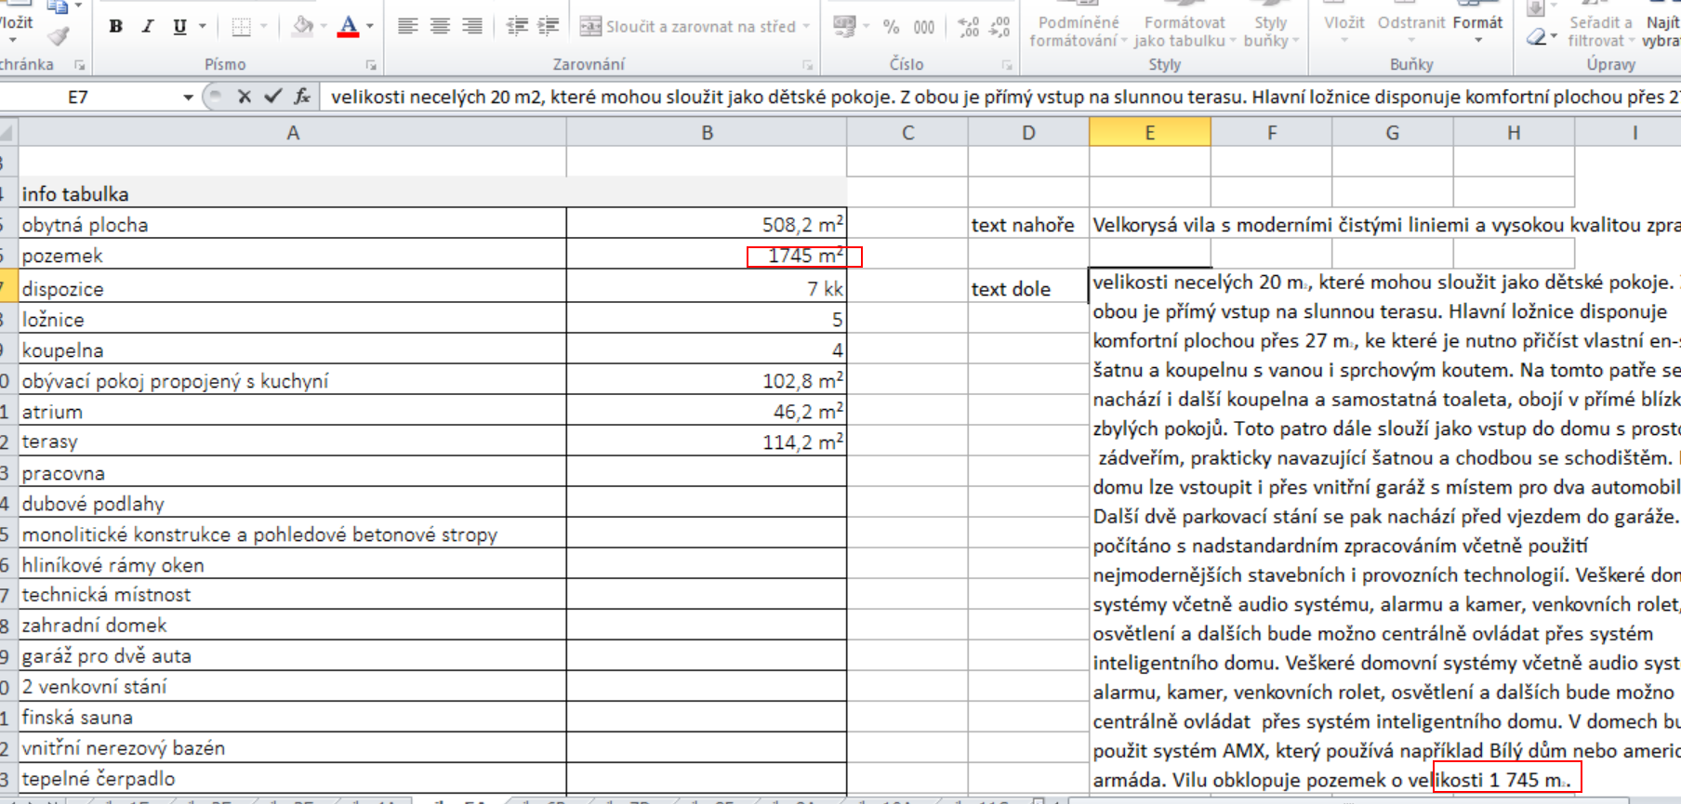1681x804 pixels.
Task: Click the cell 'tepelné čerpadlo'
Action: [293, 778]
